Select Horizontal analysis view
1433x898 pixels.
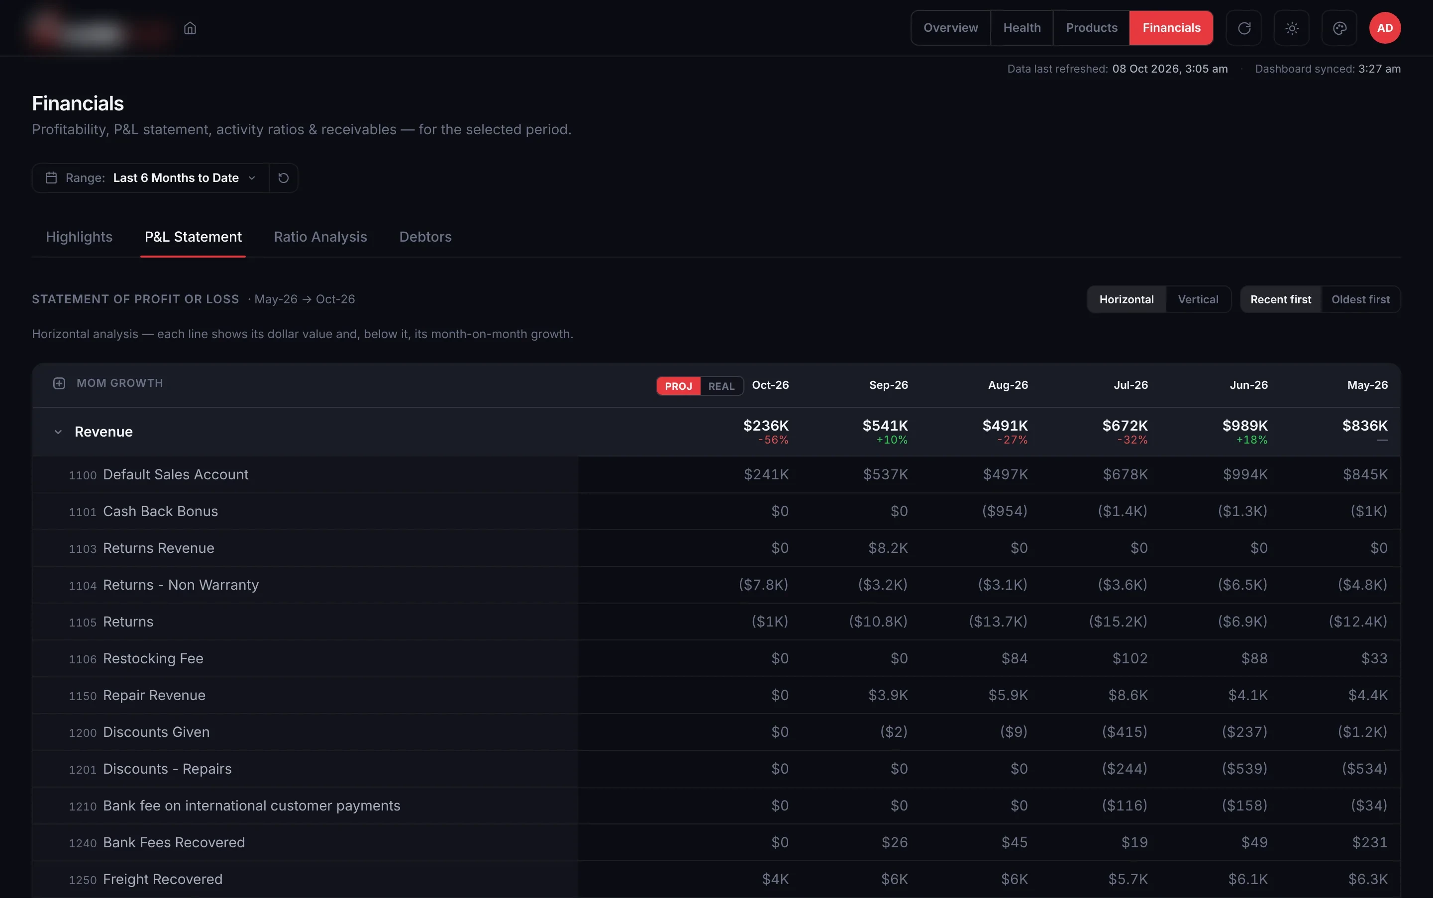[1126, 300]
